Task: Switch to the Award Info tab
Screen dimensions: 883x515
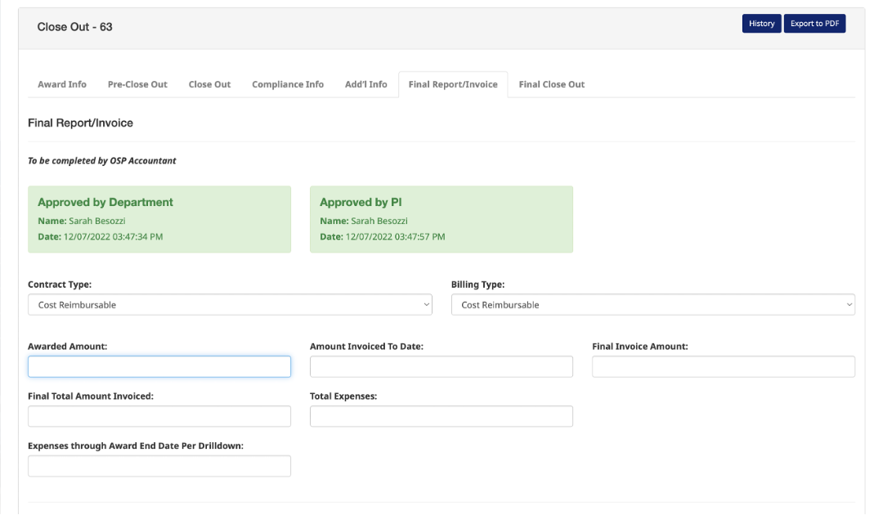Action: (62, 84)
